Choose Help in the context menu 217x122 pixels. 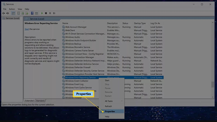(111, 117)
